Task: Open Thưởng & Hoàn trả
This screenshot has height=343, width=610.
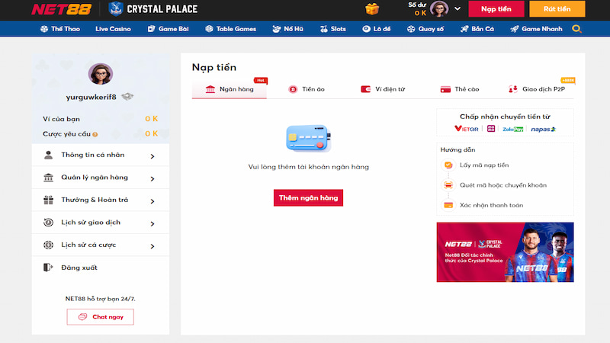Action: [101, 200]
